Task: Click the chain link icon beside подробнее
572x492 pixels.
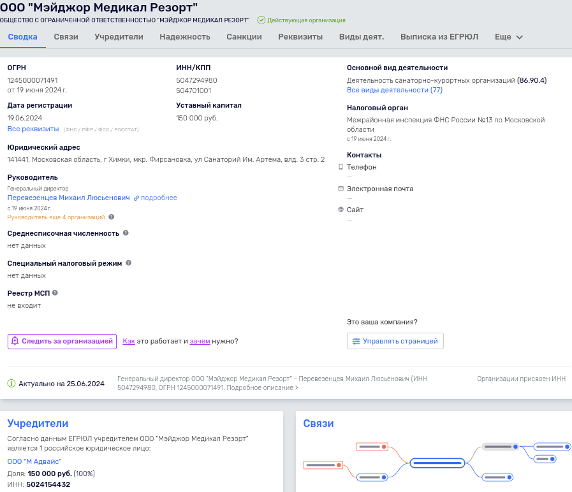Action: click(x=136, y=198)
